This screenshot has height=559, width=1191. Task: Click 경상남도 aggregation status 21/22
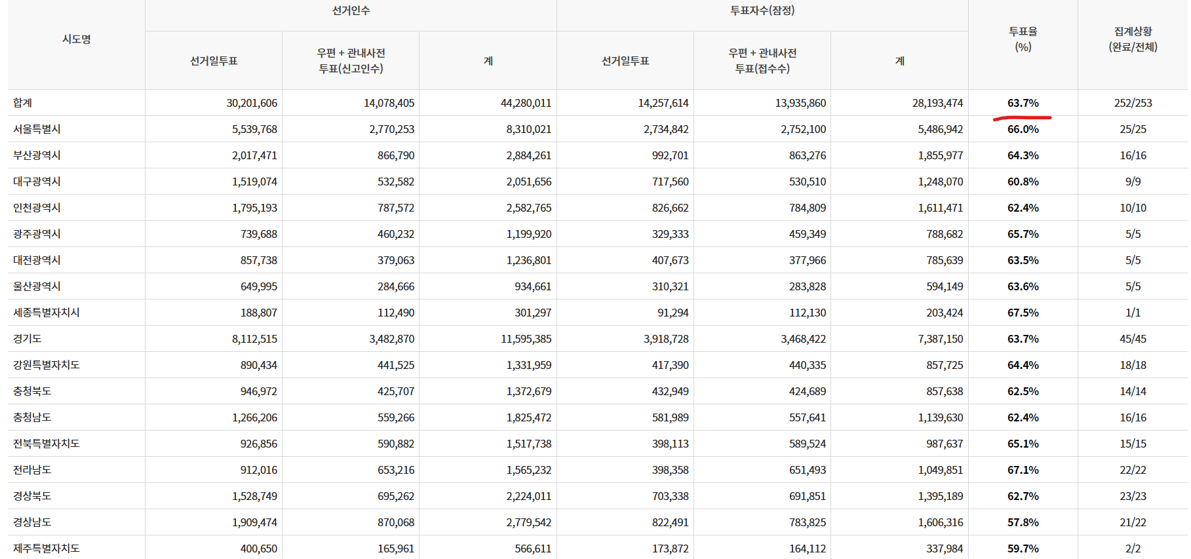click(x=1133, y=522)
